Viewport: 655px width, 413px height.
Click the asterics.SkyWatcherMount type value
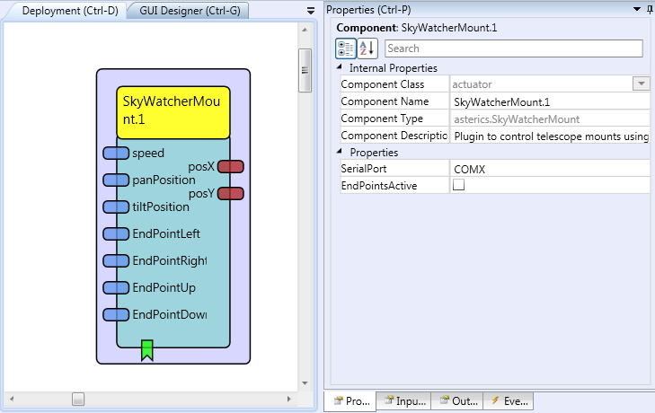[x=517, y=119]
